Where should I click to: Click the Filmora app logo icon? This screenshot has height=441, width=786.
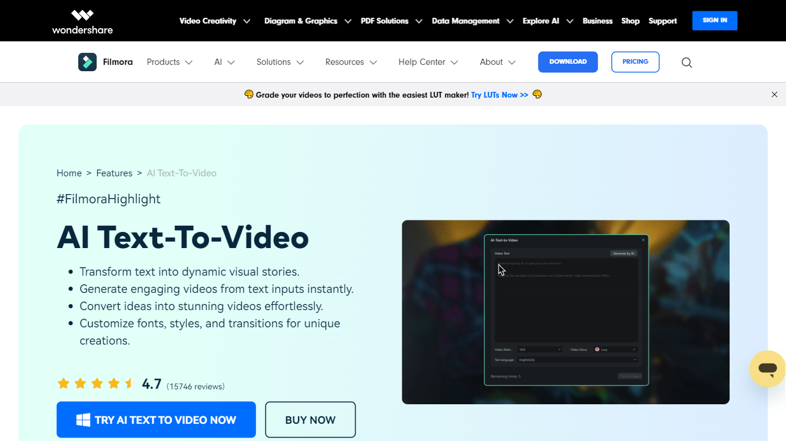[87, 62]
